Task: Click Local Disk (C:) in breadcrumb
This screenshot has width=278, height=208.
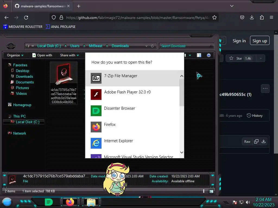Action: click(x=49, y=46)
